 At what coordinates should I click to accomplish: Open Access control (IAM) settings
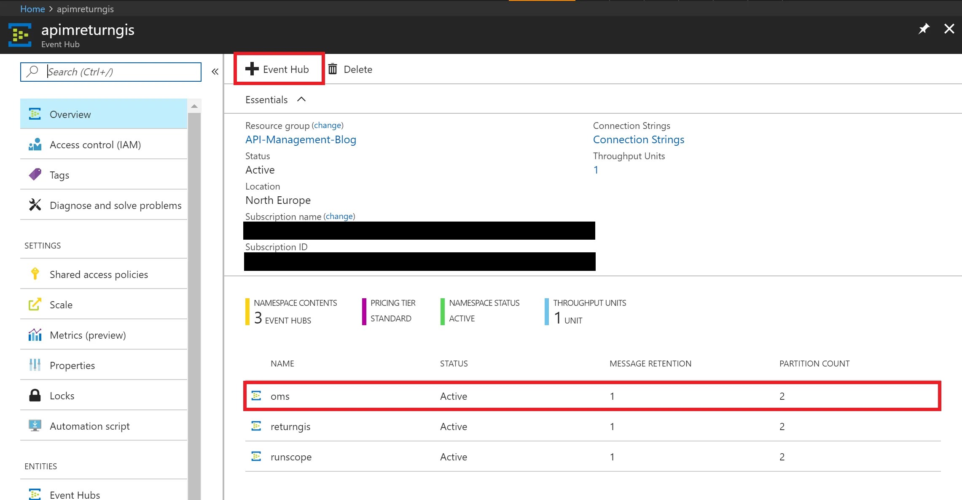tap(104, 144)
